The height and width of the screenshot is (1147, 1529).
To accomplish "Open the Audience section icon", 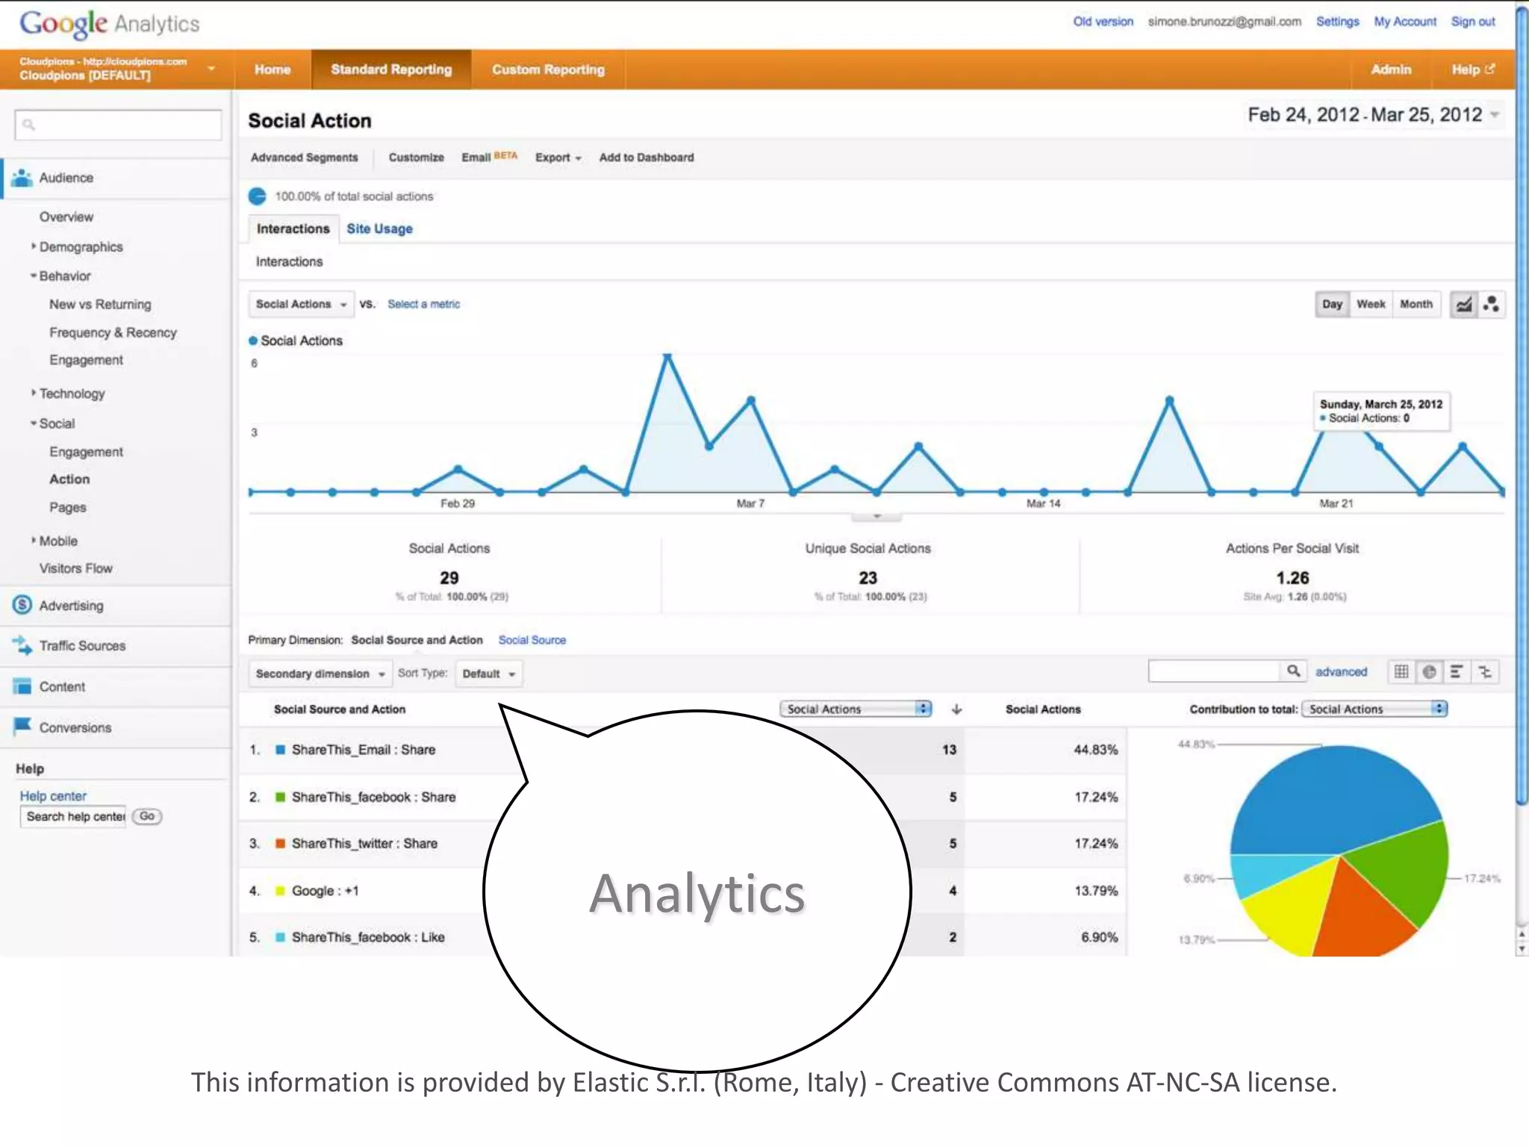I will (22, 178).
